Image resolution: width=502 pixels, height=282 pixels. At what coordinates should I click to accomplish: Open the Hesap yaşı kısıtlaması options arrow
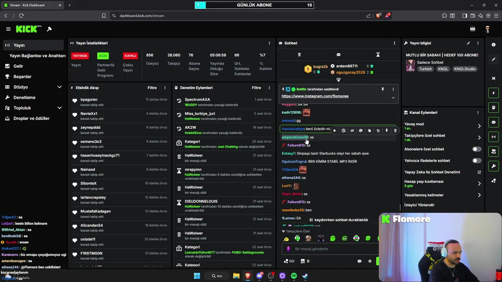tap(479, 183)
